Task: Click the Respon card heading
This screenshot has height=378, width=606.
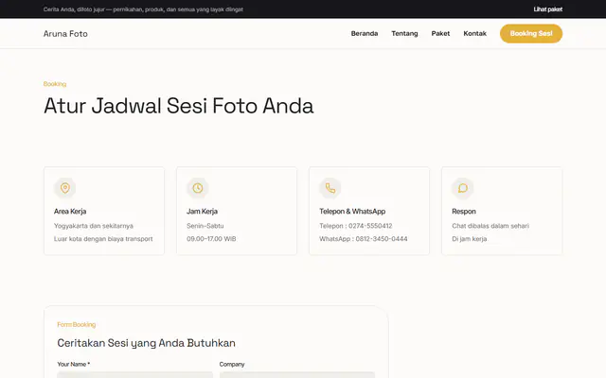Action: point(464,212)
